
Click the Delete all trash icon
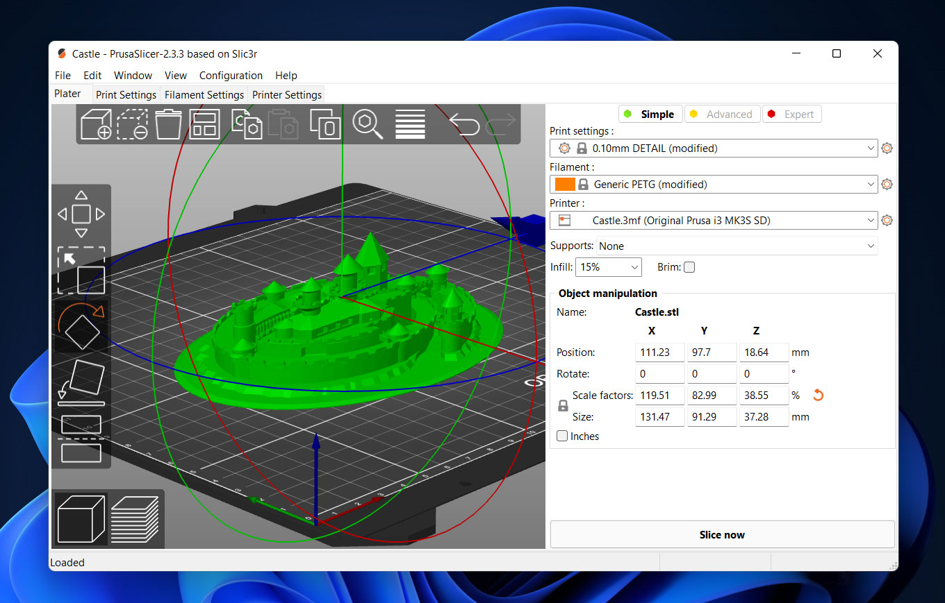(x=168, y=125)
